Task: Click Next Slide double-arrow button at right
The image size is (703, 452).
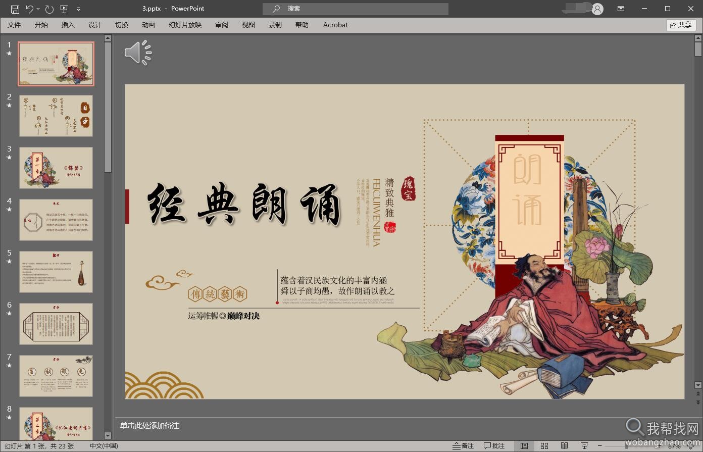Action: coord(698,402)
